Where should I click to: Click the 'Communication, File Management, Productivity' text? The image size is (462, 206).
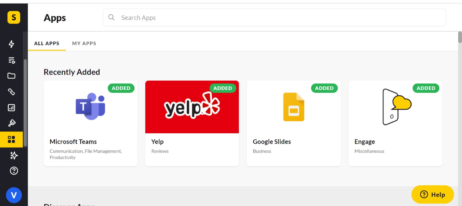point(86,154)
